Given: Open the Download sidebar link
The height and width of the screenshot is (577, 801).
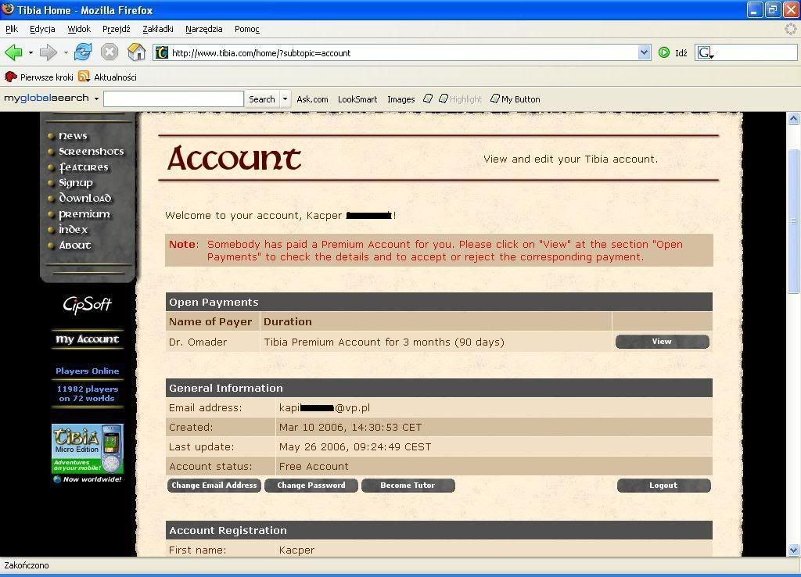Looking at the screenshot, I should (84, 198).
